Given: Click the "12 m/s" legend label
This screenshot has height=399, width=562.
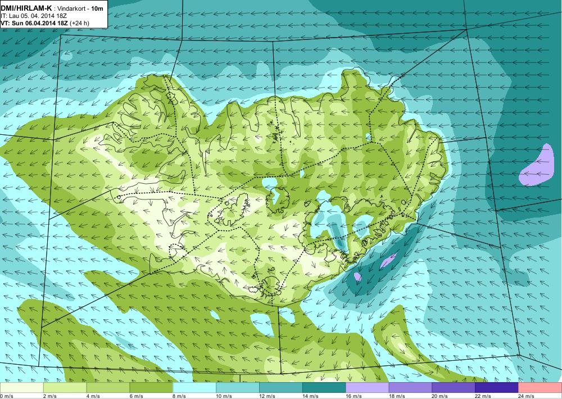Looking at the screenshot, I should 268,396.
